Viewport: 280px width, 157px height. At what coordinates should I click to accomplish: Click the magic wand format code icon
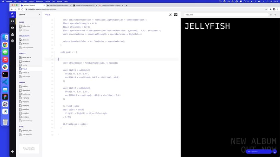170,15
